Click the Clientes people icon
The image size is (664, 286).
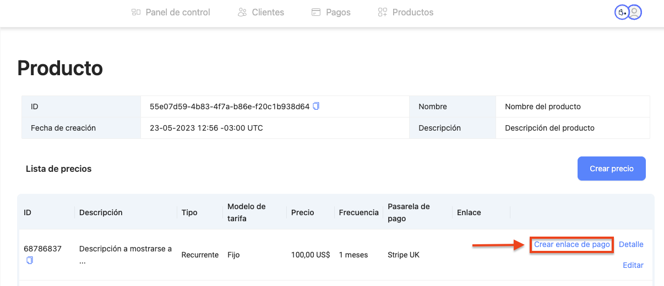click(242, 12)
